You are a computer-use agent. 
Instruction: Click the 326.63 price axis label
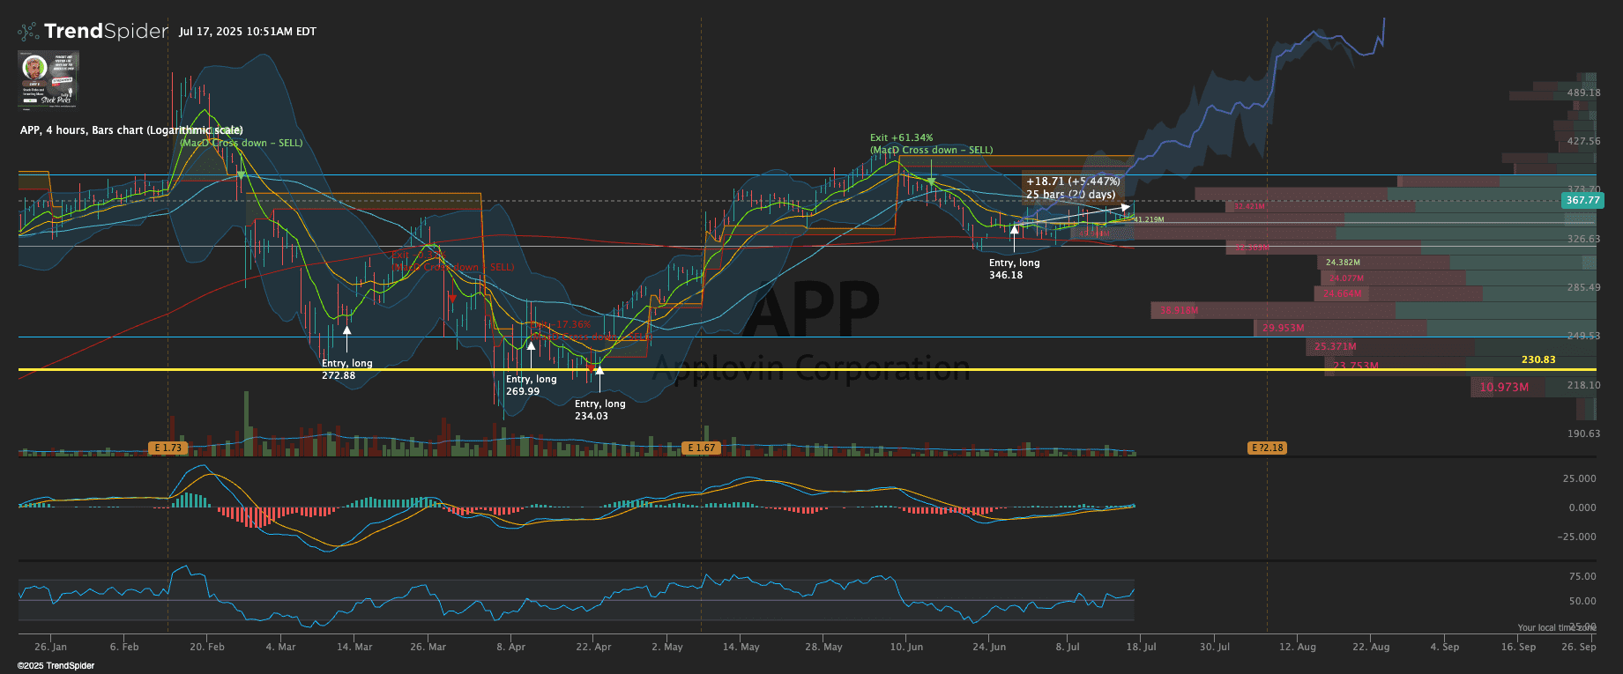(1583, 239)
